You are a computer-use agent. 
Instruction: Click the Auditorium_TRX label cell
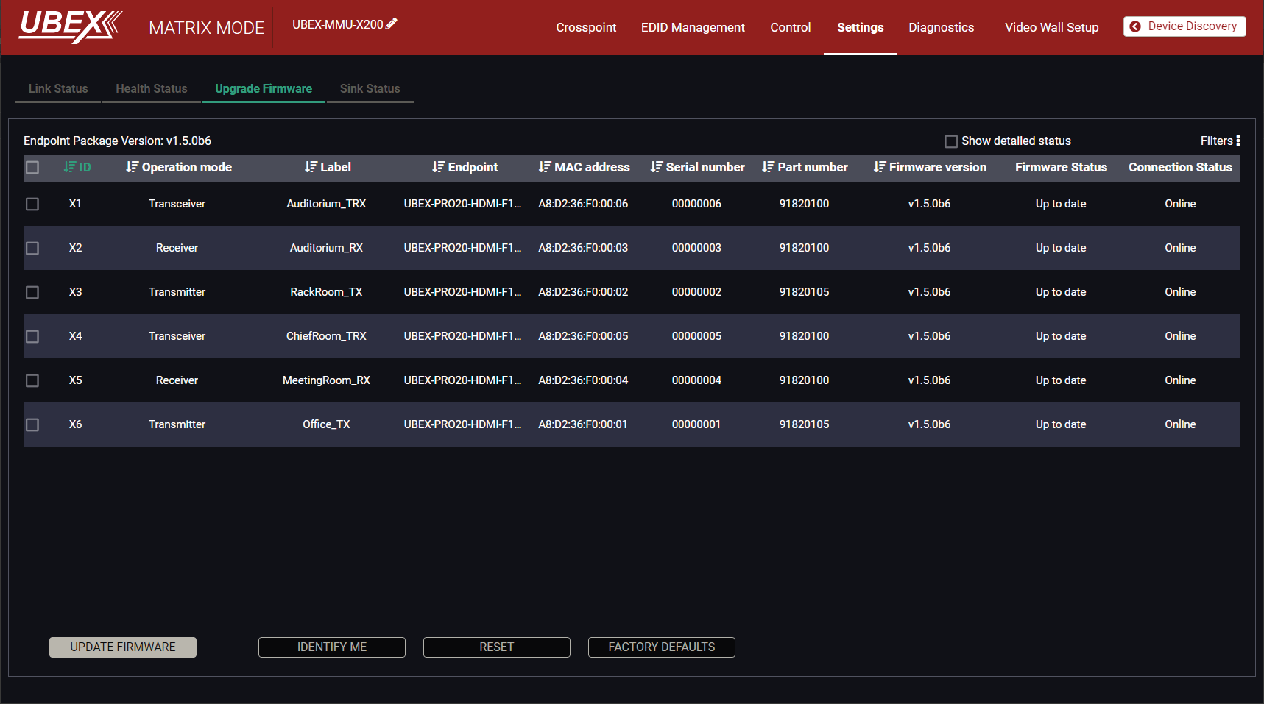[326, 204]
